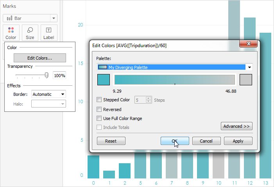Click the Edit Colors... button
This screenshot has height=187, width=274.
[x=40, y=58]
